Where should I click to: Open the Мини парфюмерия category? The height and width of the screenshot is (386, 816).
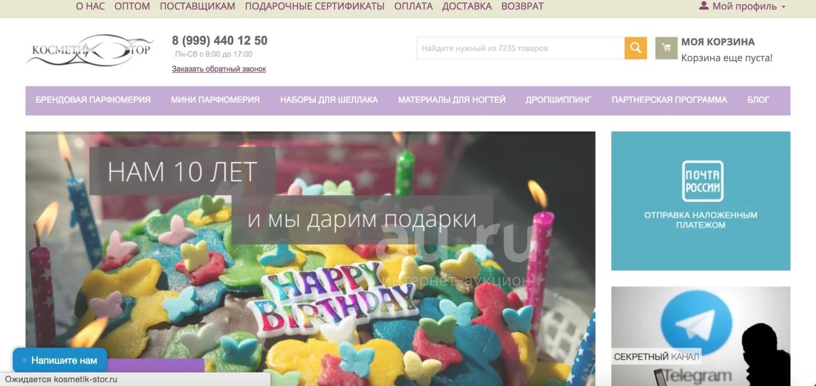pyautogui.click(x=215, y=100)
